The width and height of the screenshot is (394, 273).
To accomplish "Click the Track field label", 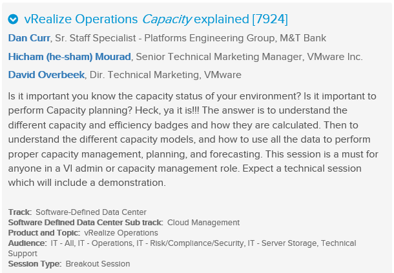I will (20, 212).
